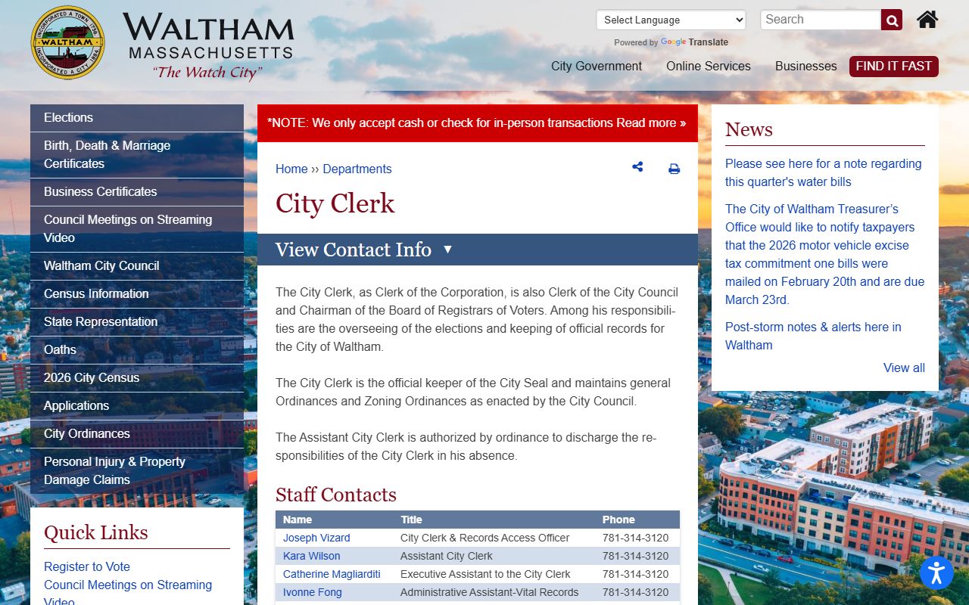Click the Home breadcrumb link
The image size is (969, 605).
coord(291,169)
